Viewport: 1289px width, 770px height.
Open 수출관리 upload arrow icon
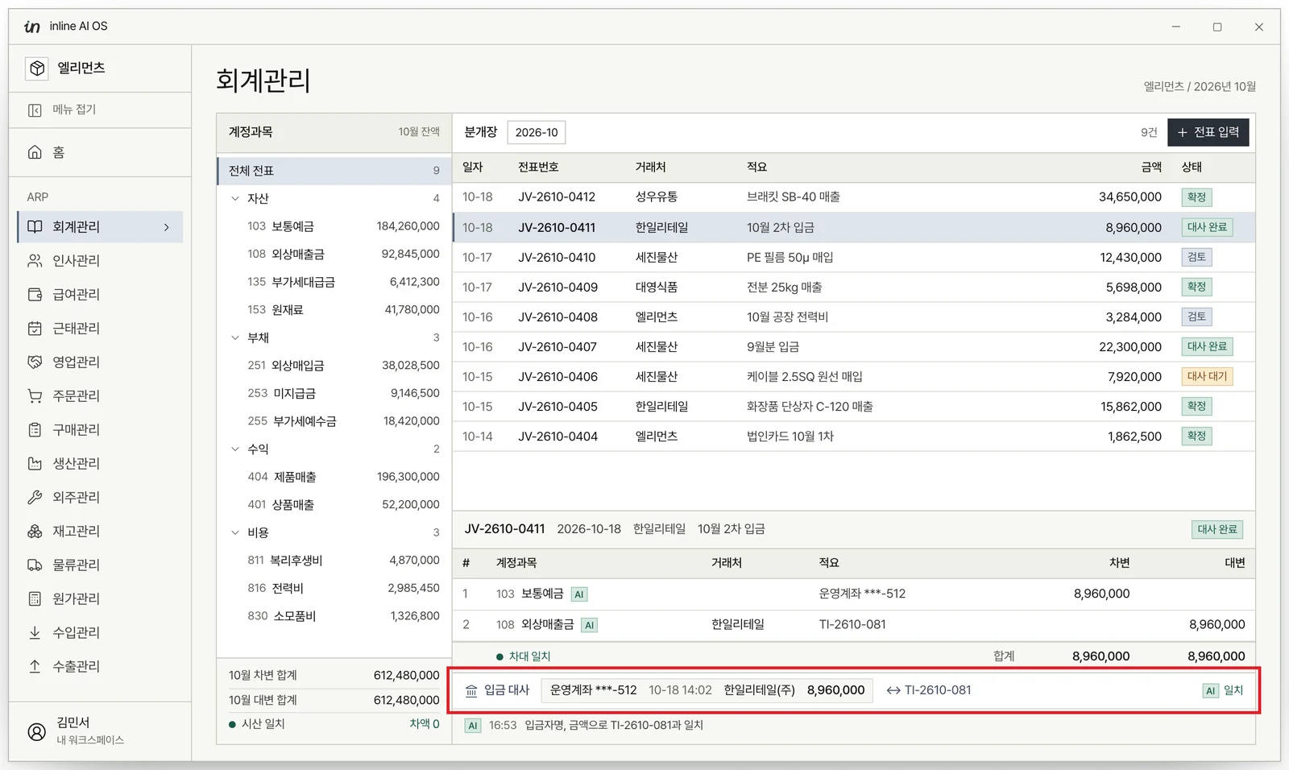point(35,667)
